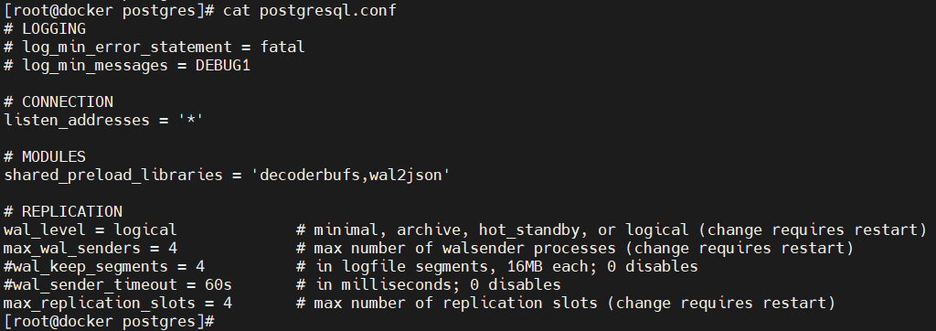Click the final empty shell prompt line
Screen dimensions: 936x331
pyautogui.click(x=110, y=322)
